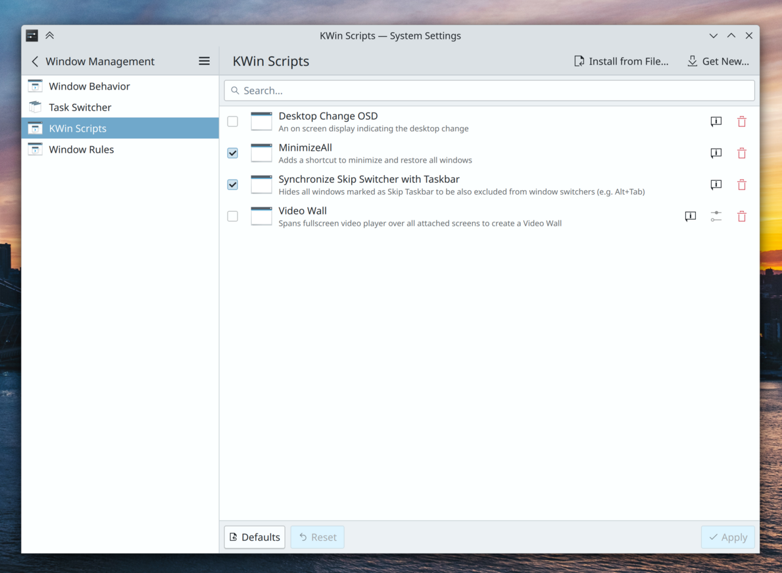
Task: Show the MinimizeAll script info icon
Action: click(716, 153)
